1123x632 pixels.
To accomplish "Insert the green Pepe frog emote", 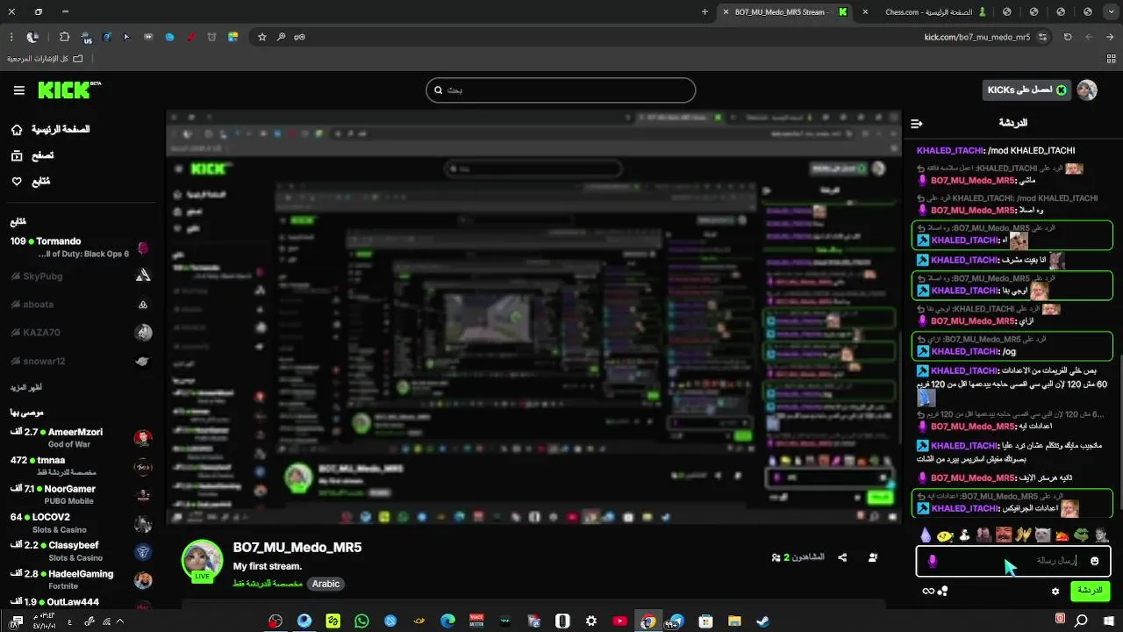I will pos(1081,535).
